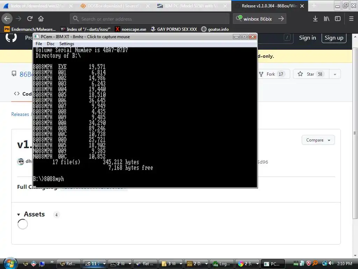
Task: Open the browser hamburger menu
Action: click(351, 19)
